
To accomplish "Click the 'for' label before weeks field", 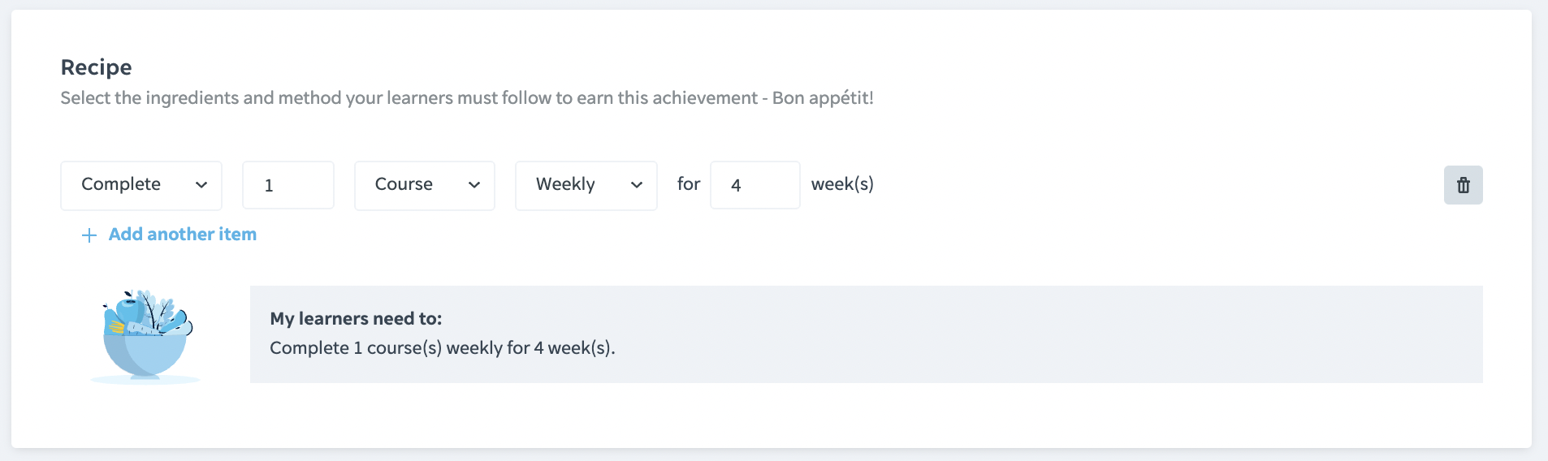I will click(x=689, y=184).
